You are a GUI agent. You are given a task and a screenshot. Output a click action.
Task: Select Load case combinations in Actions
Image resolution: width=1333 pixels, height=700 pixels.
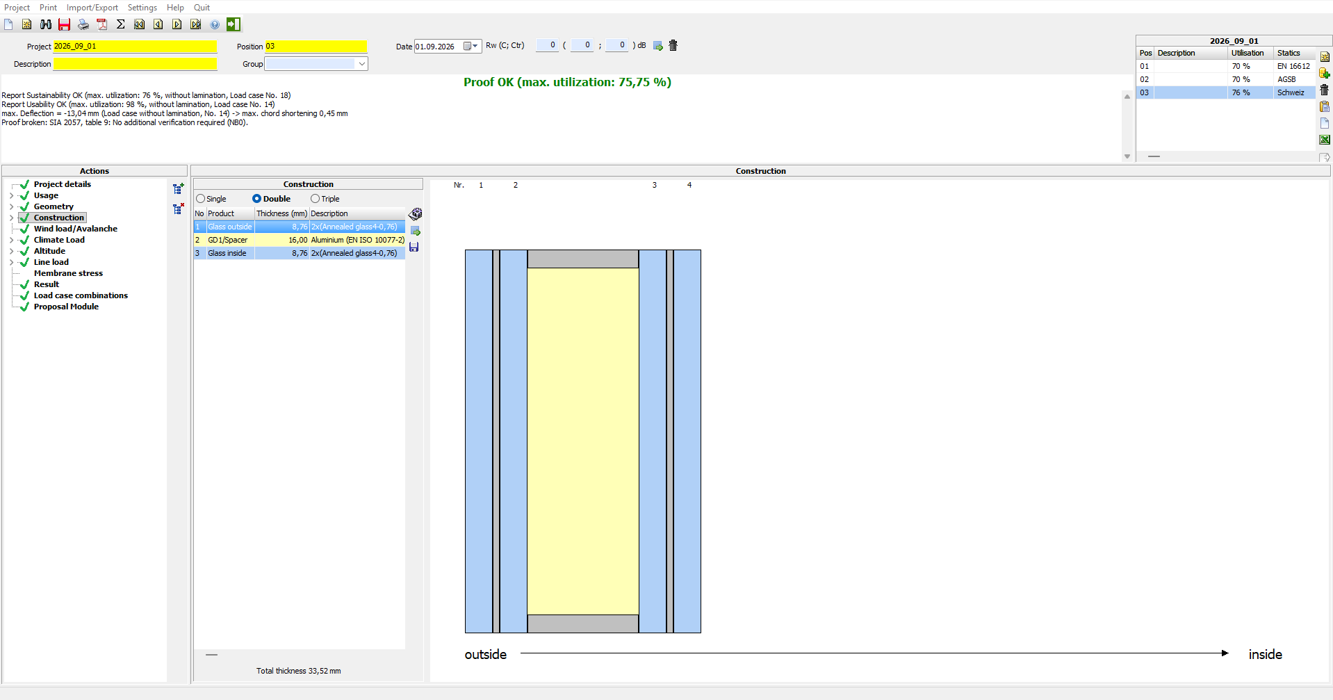(x=81, y=295)
